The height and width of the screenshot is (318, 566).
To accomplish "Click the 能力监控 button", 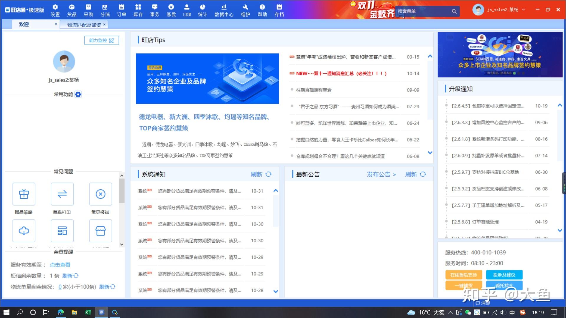I will 102,40.
